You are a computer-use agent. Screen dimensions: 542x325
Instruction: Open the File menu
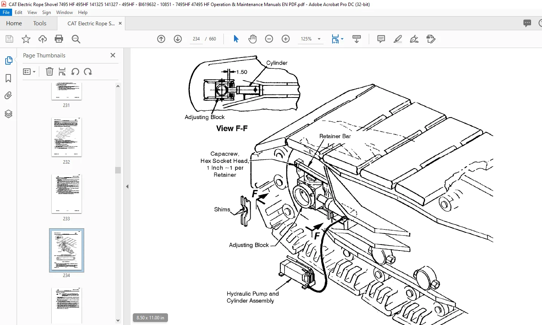[6, 12]
